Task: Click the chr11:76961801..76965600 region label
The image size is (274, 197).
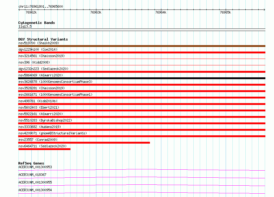Action: click(41, 6)
